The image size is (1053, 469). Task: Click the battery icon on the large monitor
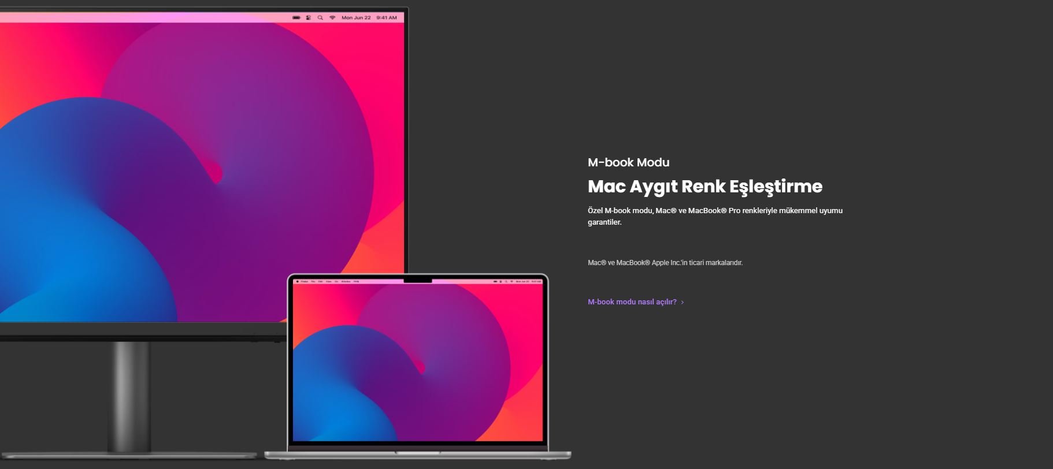click(x=296, y=18)
